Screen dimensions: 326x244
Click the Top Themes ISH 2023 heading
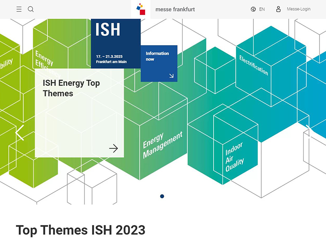80,230
